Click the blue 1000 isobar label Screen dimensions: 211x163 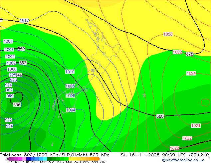[x=12, y=70]
